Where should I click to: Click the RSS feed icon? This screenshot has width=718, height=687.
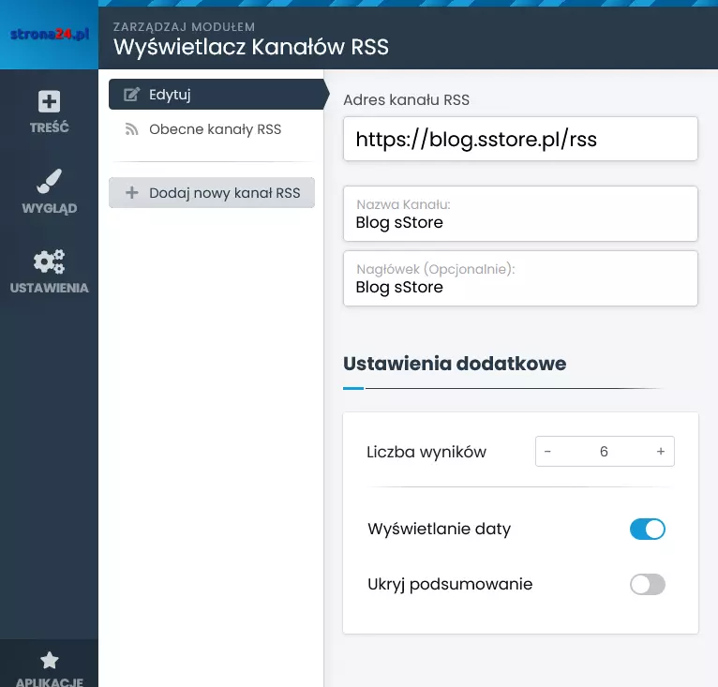(131, 129)
